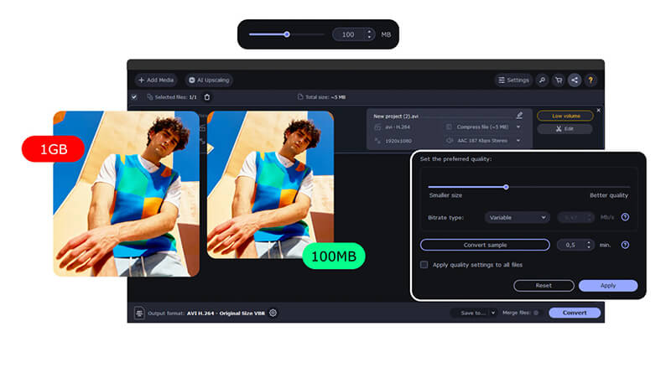
Task: Click the MB size stepper arrows
Action: click(369, 34)
